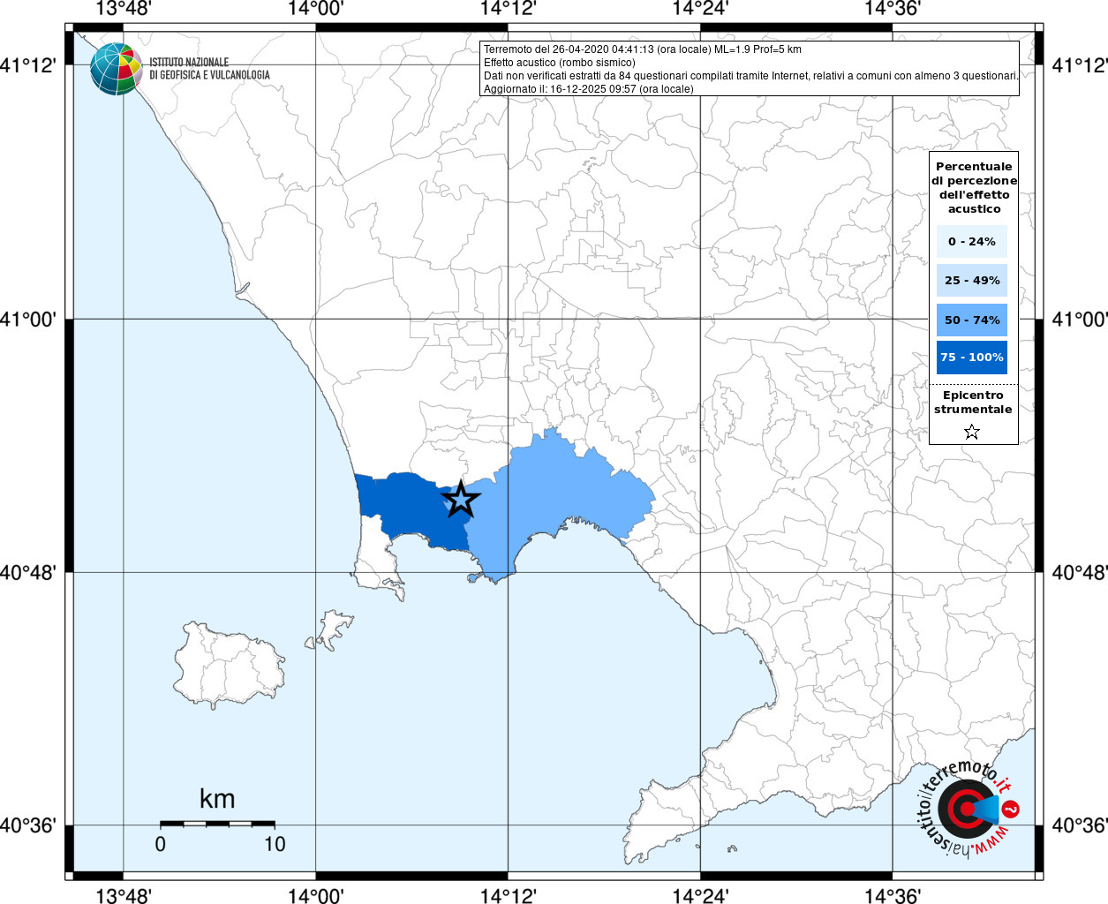Image resolution: width=1108 pixels, height=904 pixels.
Task: Click the 0 - 24% legend swatch
Action: 972,241
